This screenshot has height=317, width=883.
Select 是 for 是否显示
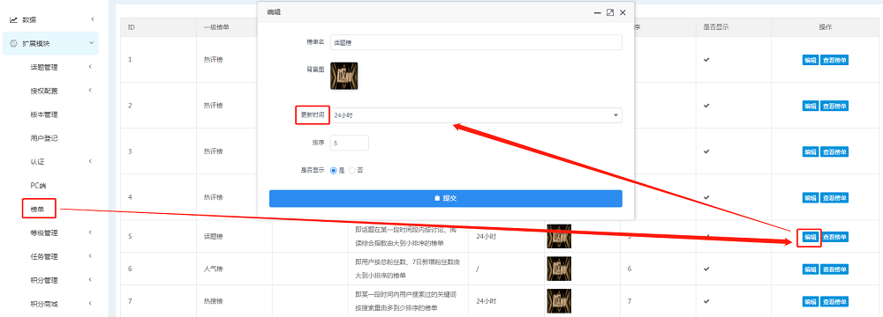click(334, 170)
